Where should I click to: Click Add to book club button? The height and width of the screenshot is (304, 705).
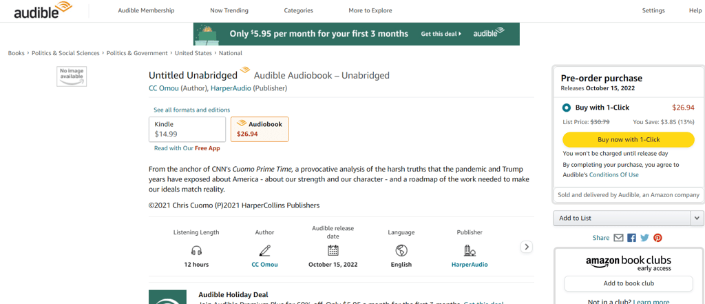click(629, 283)
